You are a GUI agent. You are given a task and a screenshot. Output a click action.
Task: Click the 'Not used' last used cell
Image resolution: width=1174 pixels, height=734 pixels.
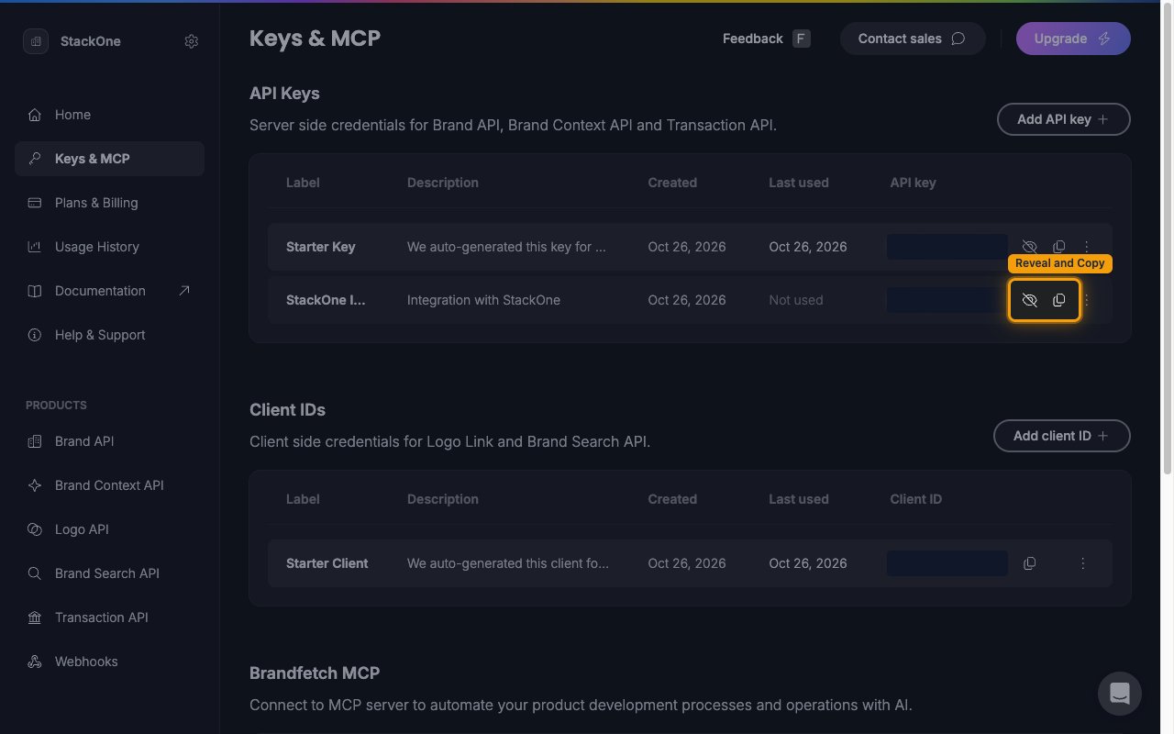click(x=795, y=300)
